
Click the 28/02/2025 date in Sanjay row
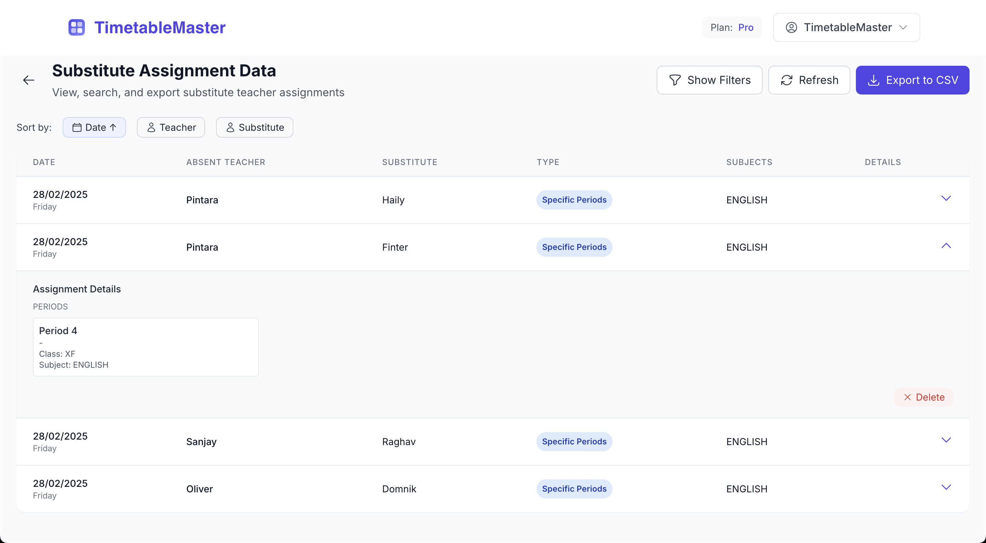[x=60, y=436]
